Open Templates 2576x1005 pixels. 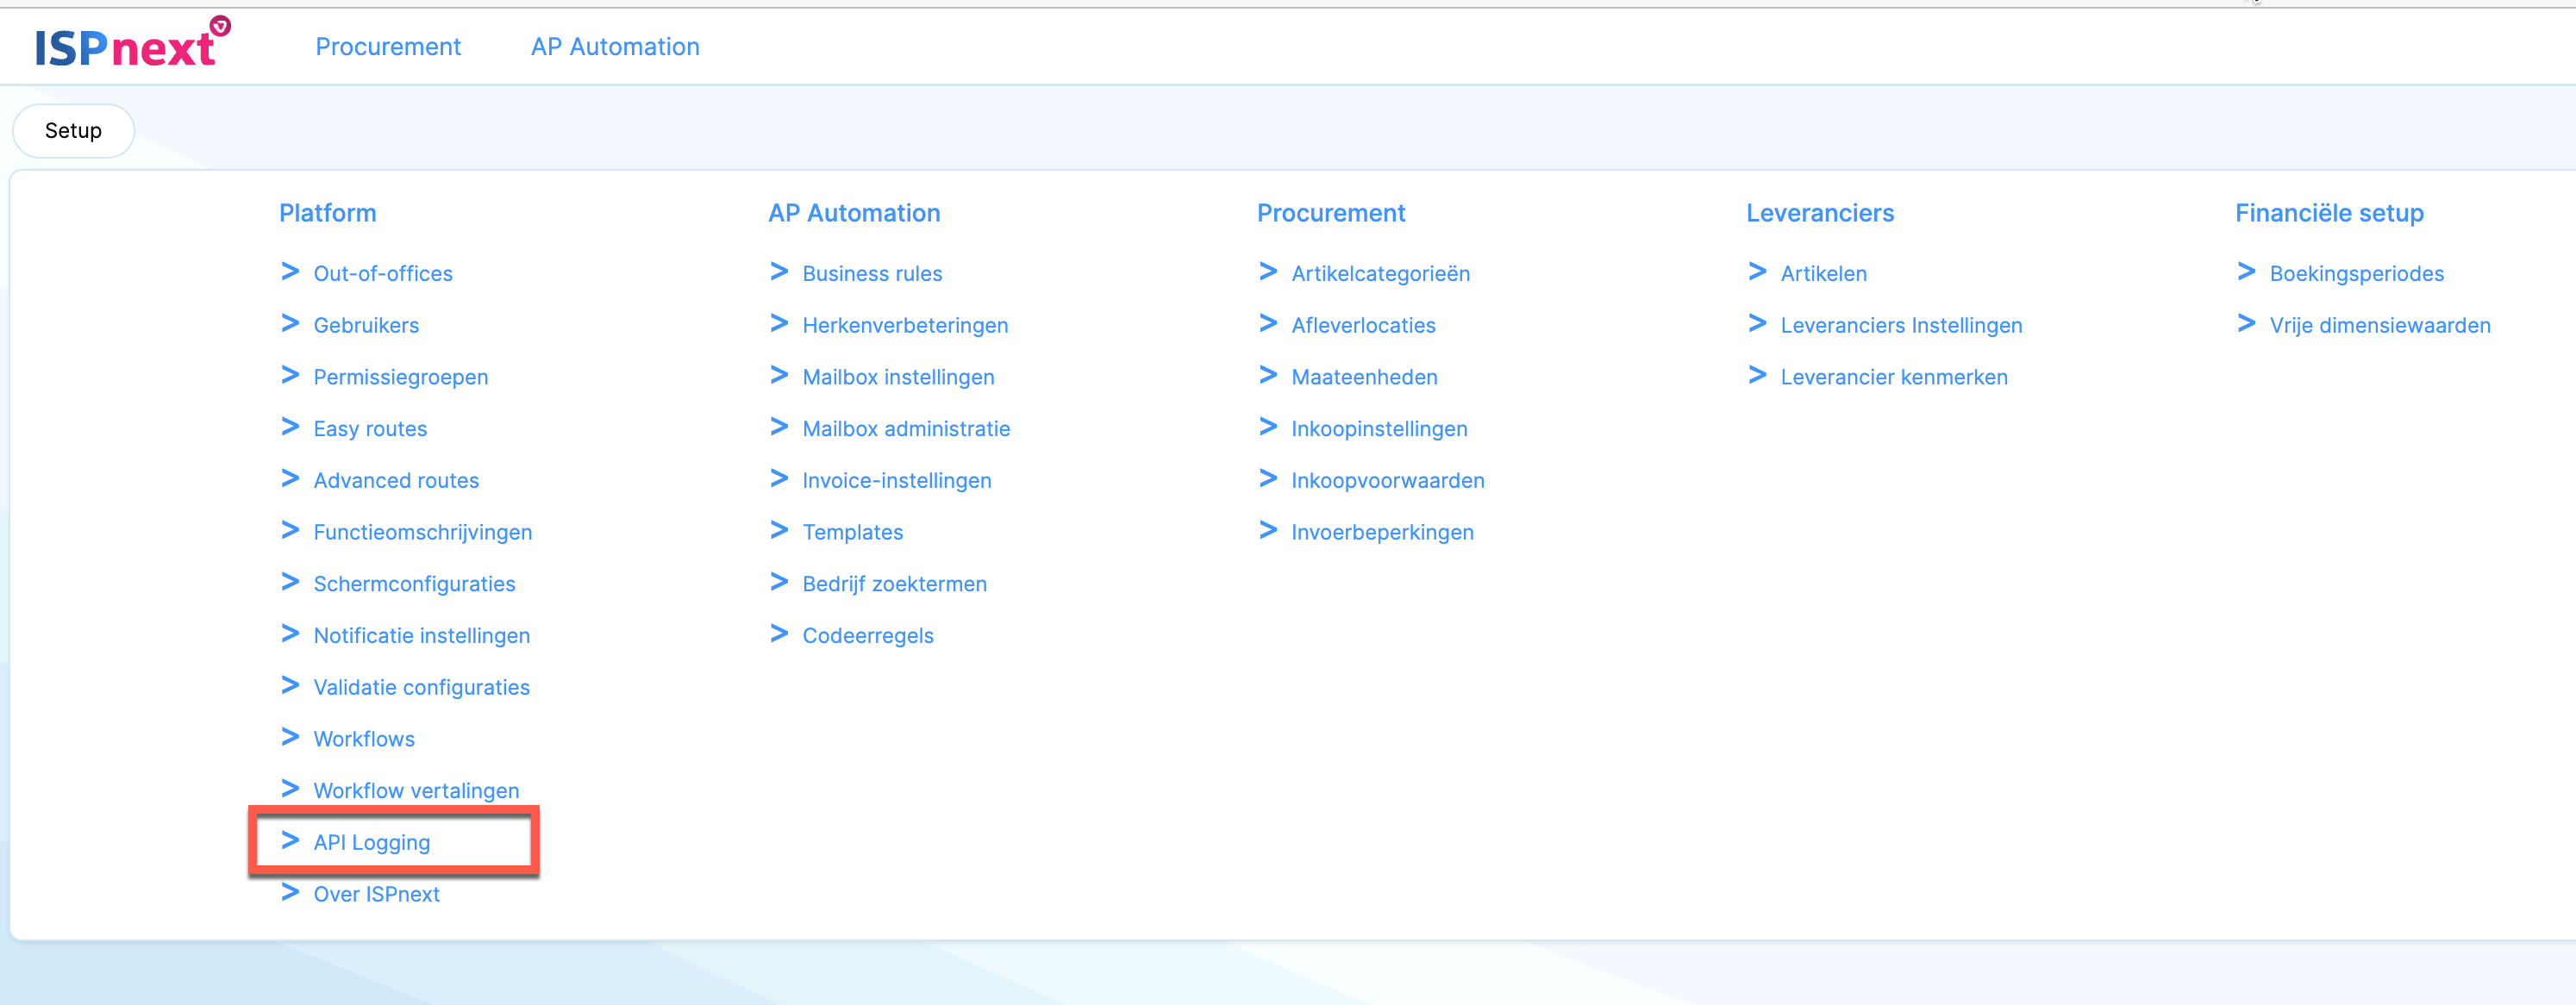point(853,533)
